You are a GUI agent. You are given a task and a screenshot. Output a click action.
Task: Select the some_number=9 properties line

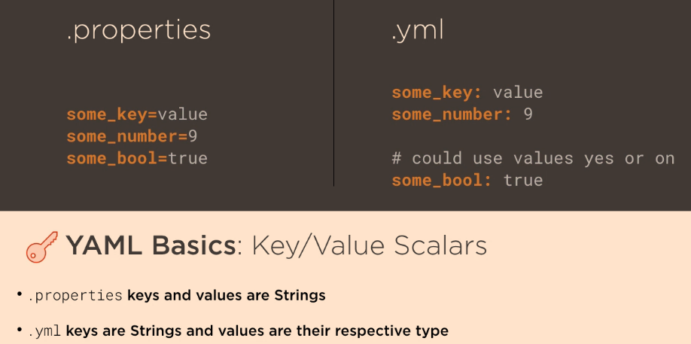(132, 136)
